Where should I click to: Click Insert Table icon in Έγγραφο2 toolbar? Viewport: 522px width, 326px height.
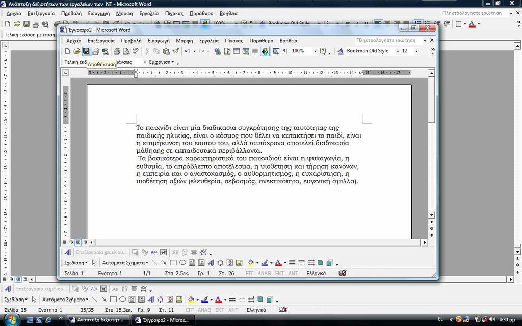coord(237,51)
